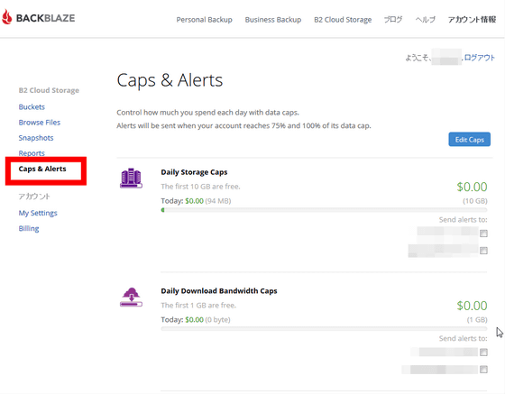Open the アカウント情報 navigation item
The height and width of the screenshot is (394, 505).
click(472, 20)
